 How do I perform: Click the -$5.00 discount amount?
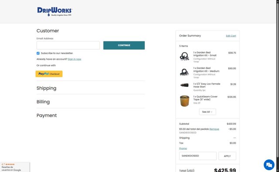click(x=232, y=129)
